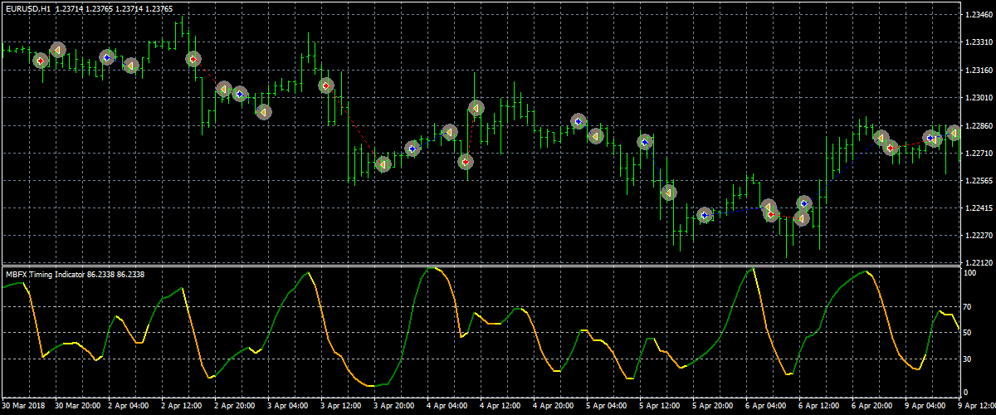Image resolution: width=996 pixels, height=415 pixels.
Task: Click the 6 Apr 12:00 time label
Action: pyautogui.click(x=820, y=407)
